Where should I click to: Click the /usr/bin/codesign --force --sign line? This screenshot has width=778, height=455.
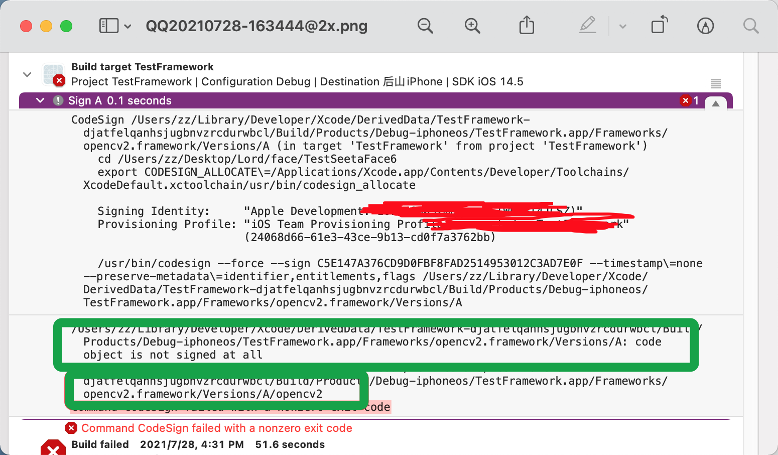[x=400, y=263]
